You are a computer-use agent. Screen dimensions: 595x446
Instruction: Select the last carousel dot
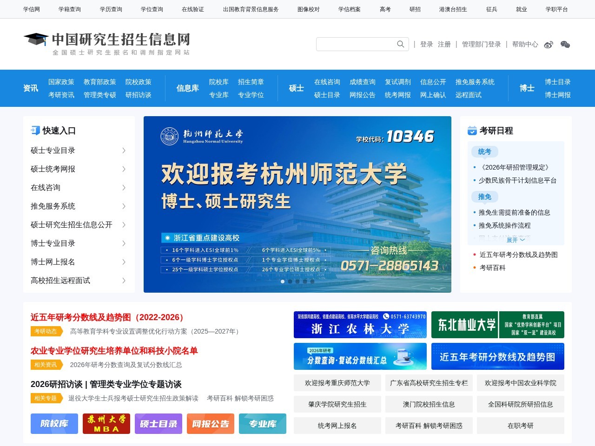[x=312, y=282]
